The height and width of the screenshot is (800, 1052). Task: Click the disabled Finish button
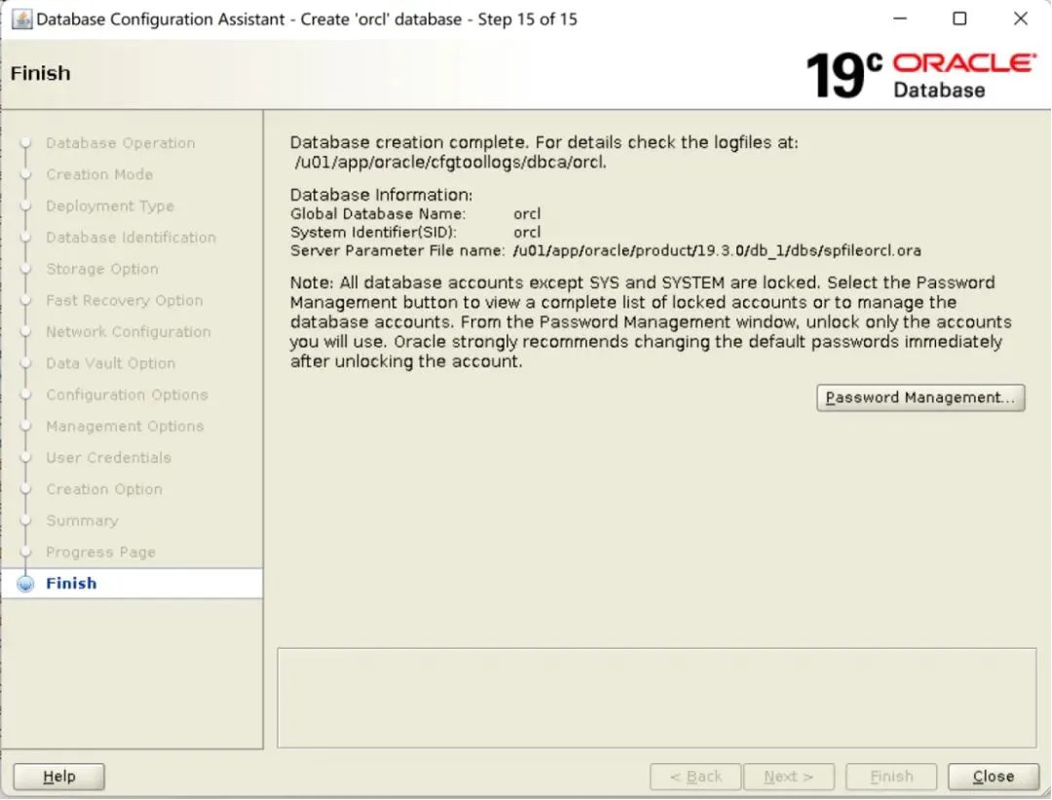click(x=891, y=777)
